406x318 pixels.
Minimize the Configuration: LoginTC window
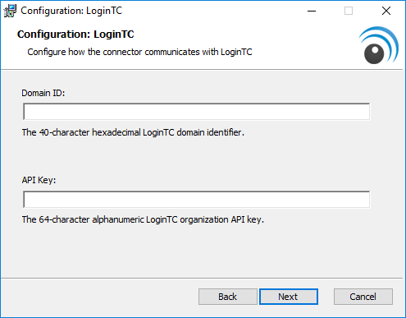click(x=312, y=11)
